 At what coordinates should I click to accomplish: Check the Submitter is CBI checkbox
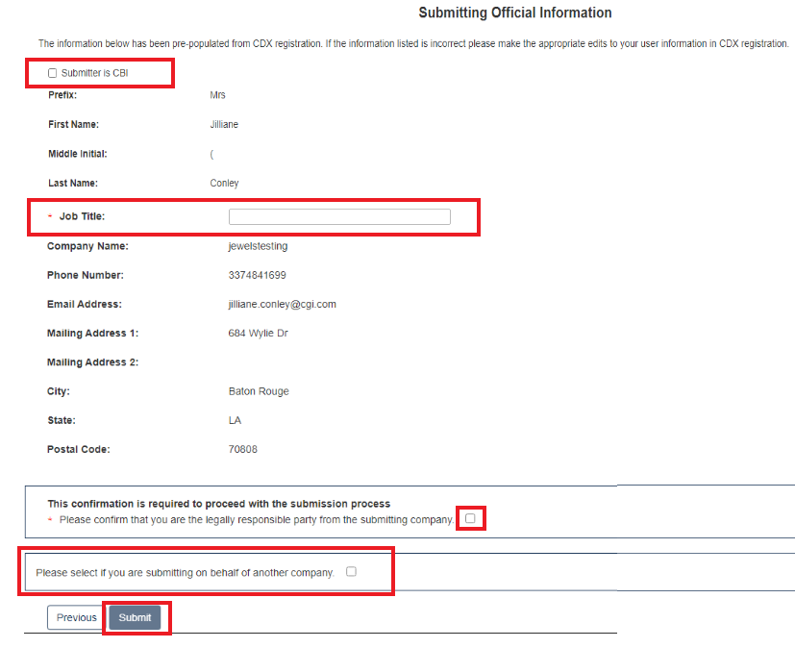pos(52,73)
